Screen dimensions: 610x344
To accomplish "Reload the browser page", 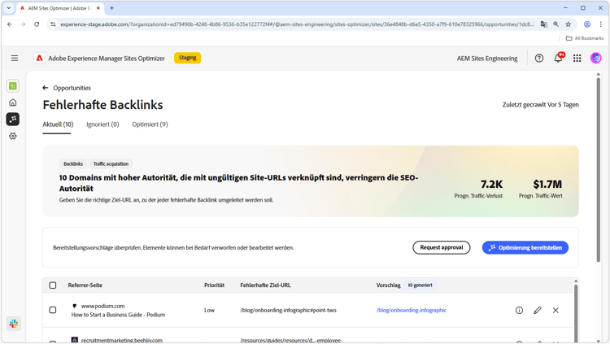I will [x=37, y=24].
